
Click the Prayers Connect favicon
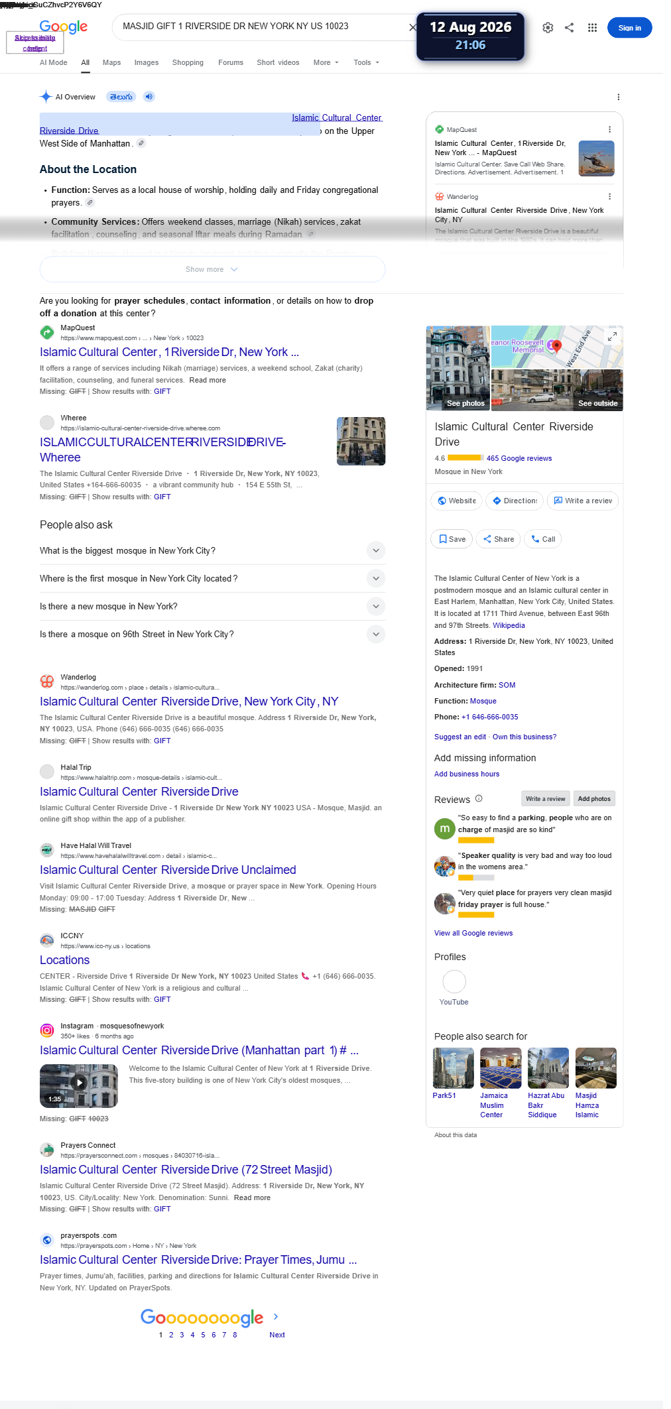click(47, 1150)
